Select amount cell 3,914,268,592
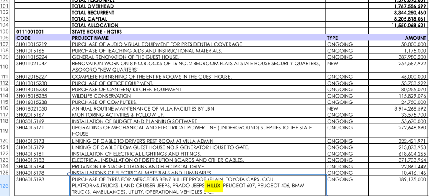Image resolution: width=429 pixels, height=196 pixels. [x=405, y=108]
